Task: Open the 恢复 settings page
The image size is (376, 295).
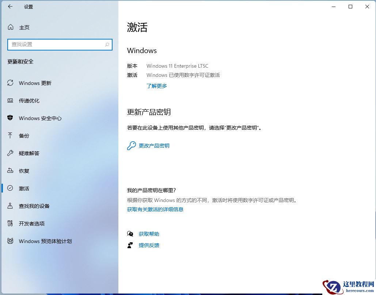Action: 24,171
